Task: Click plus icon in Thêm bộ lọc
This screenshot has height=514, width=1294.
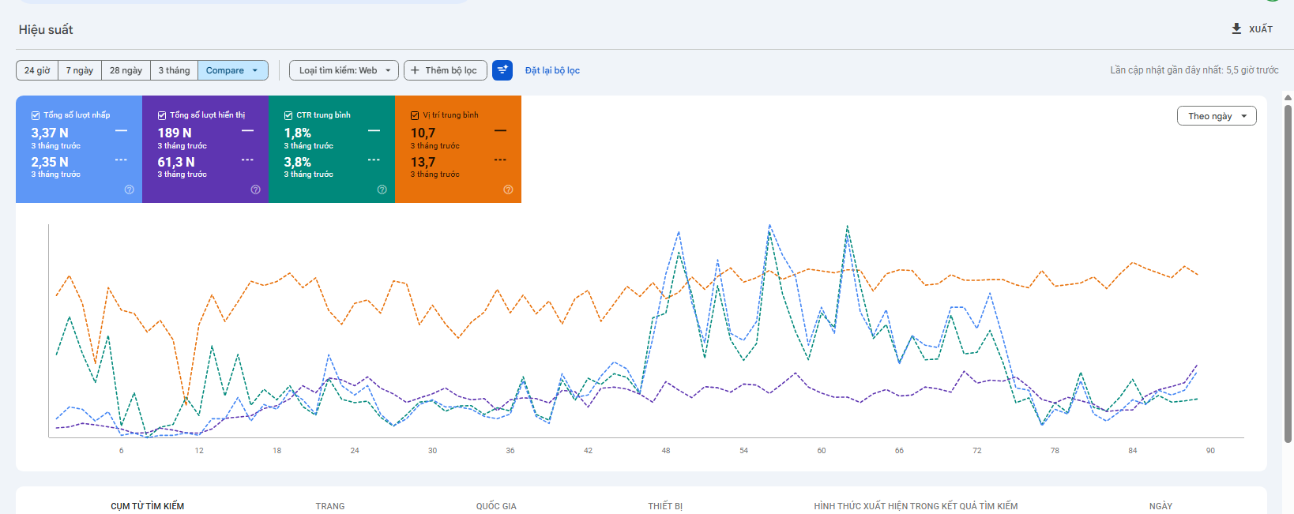Action: (x=415, y=70)
